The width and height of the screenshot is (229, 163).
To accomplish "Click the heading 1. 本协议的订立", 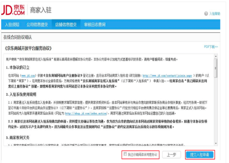I will [x=18, y=67].
